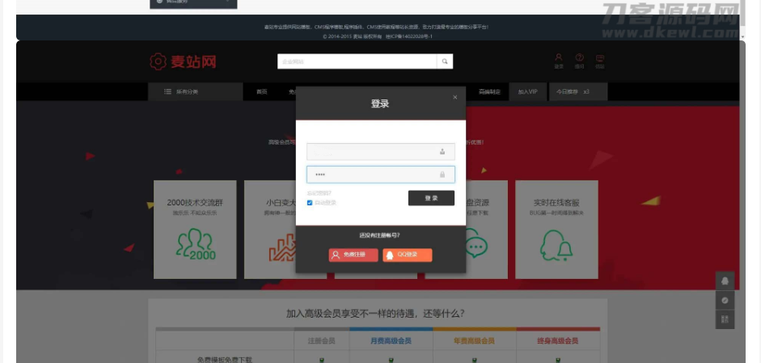Viewport: 761px width, 363px height.
Task: Select the 月费高级会员 column header
Action: tap(391, 340)
